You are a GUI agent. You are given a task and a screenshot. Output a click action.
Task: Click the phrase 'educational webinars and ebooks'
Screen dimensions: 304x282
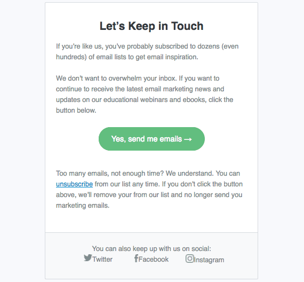155,100
